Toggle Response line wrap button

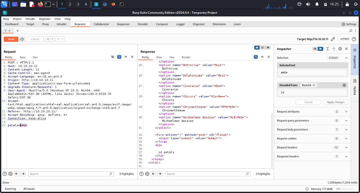[256, 57]
